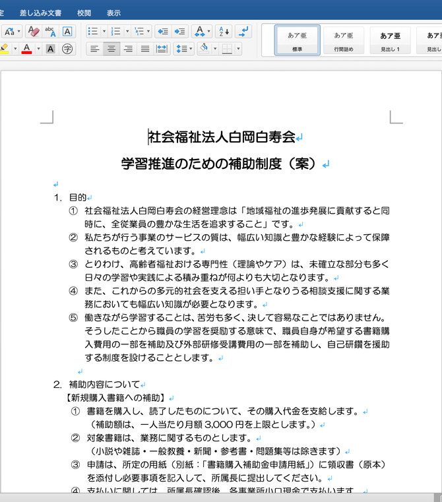The image size is (442, 502).
Task: Click the heading 1. 目的
Action: coord(70,197)
